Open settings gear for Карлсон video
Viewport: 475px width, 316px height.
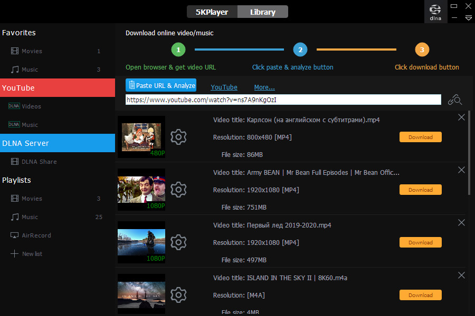pyautogui.click(x=178, y=137)
